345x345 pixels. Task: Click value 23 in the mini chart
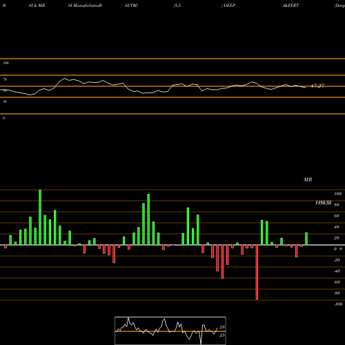point(222,327)
